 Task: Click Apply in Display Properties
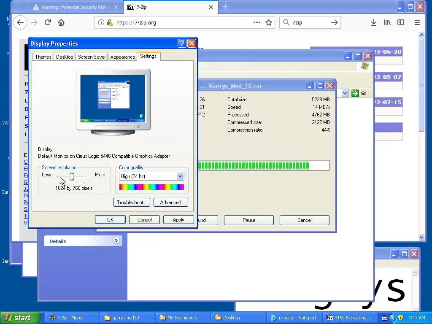178,219
